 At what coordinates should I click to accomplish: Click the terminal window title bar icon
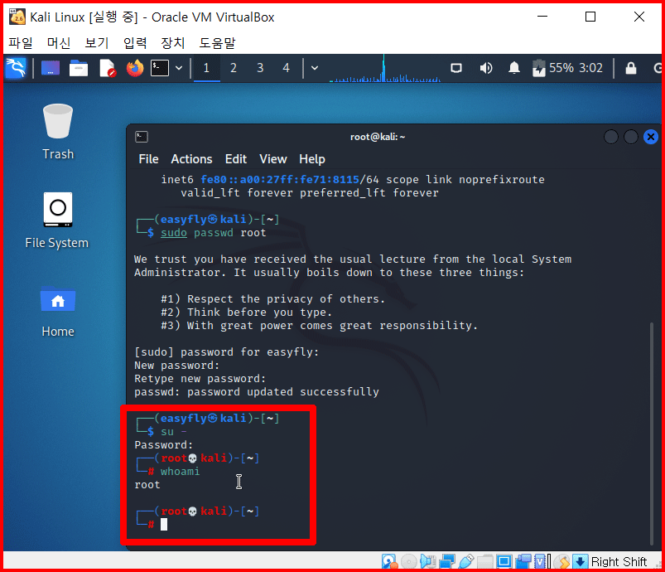[x=142, y=137]
